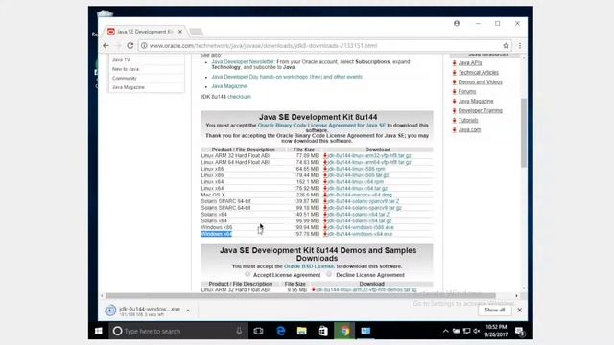This screenshot has height=345, width=614.
Task: Open Technical Articles resource link
Action: (479, 73)
